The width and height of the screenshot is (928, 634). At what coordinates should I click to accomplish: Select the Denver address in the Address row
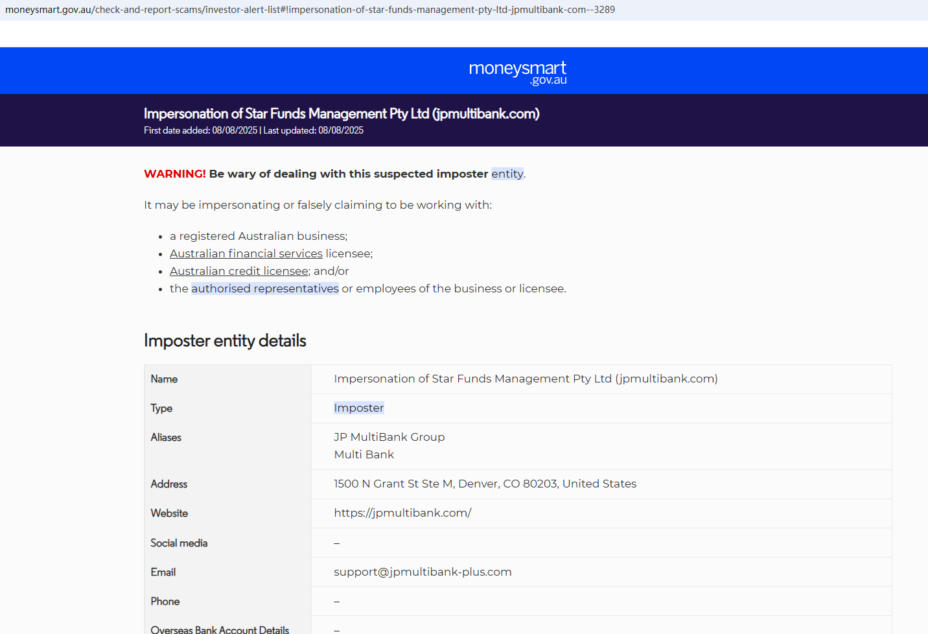pyautogui.click(x=485, y=484)
